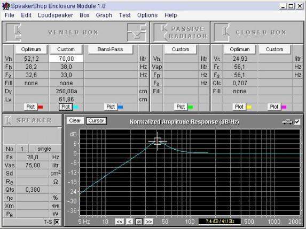Click the blue plot color swatch
Screen dimensions: 306x229
[121, 107]
